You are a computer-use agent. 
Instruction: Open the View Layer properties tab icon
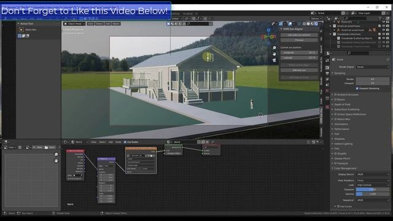click(327, 79)
